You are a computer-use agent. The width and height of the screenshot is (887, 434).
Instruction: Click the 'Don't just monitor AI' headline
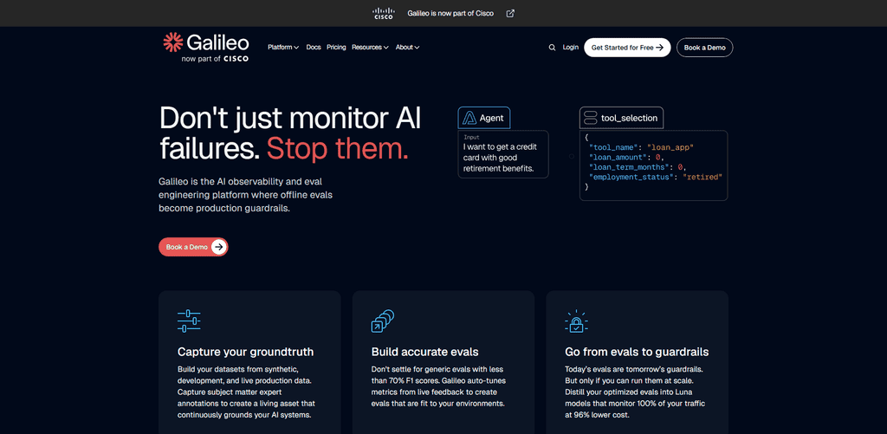pyautogui.click(x=290, y=119)
